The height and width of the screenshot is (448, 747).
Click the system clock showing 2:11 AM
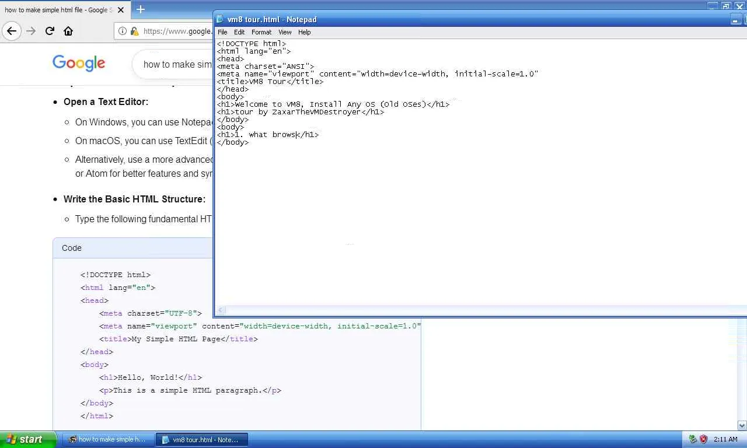point(725,439)
